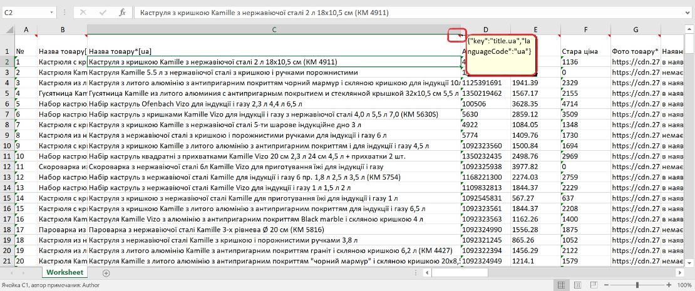695x291 pixels.
Task: Add a new sheet with the plus button
Action: coord(106,273)
